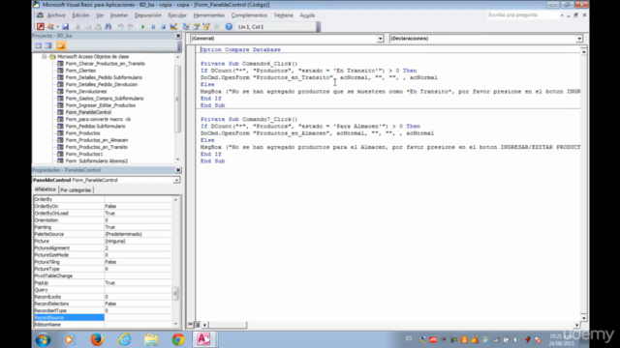
Task: Toggle Design Mode toolbar icon
Action: click(x=173, y=27)
